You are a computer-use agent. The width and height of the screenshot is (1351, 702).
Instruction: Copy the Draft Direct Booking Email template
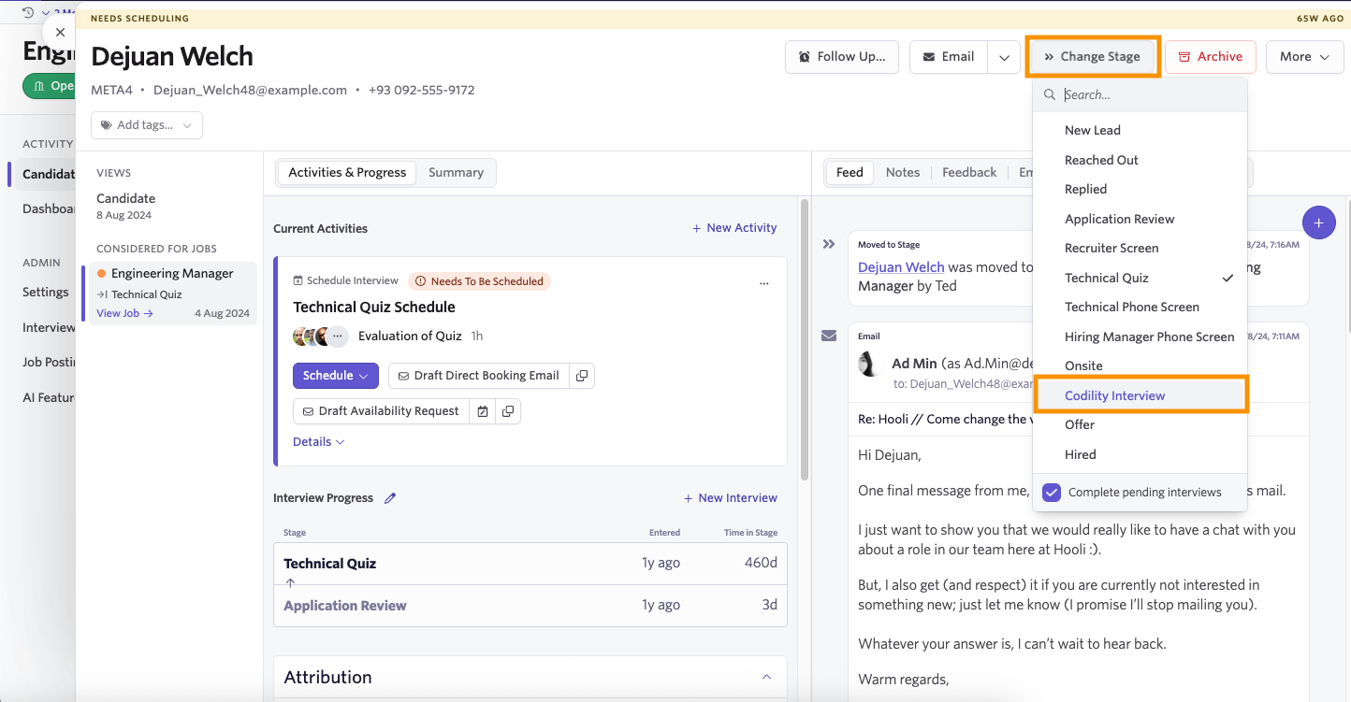coord(581,375)
